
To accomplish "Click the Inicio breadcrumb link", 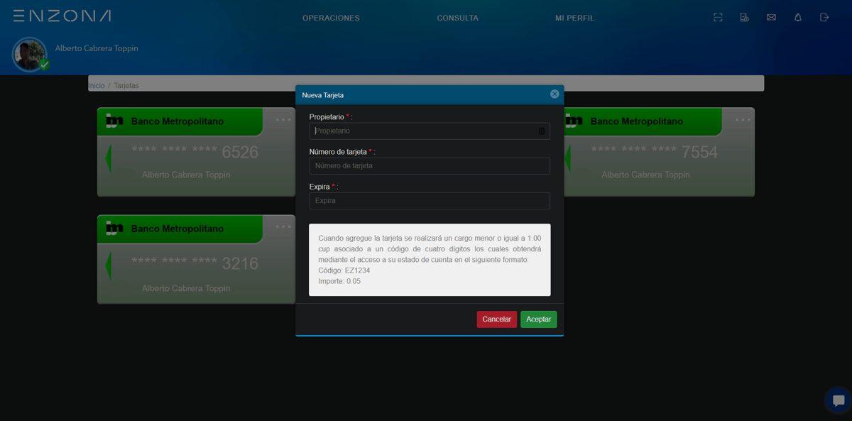I will click(x=97, y=85).
